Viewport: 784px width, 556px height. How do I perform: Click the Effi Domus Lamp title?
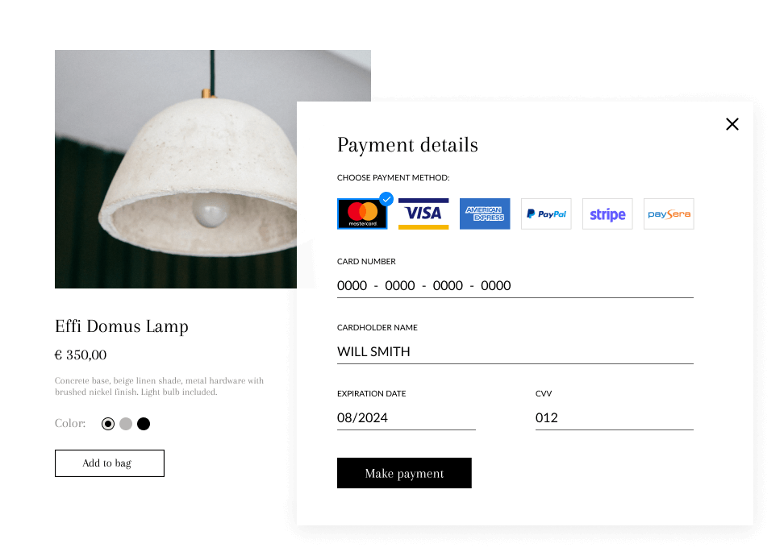tap(122, 326)
